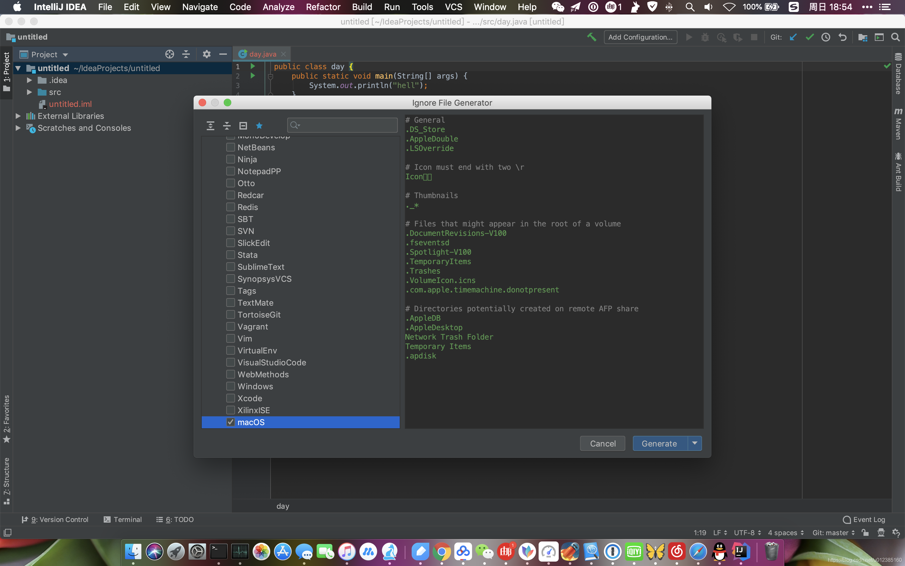
Task: Click deselect all icon in Ignore File Generator
Action: tap(243, 125)
